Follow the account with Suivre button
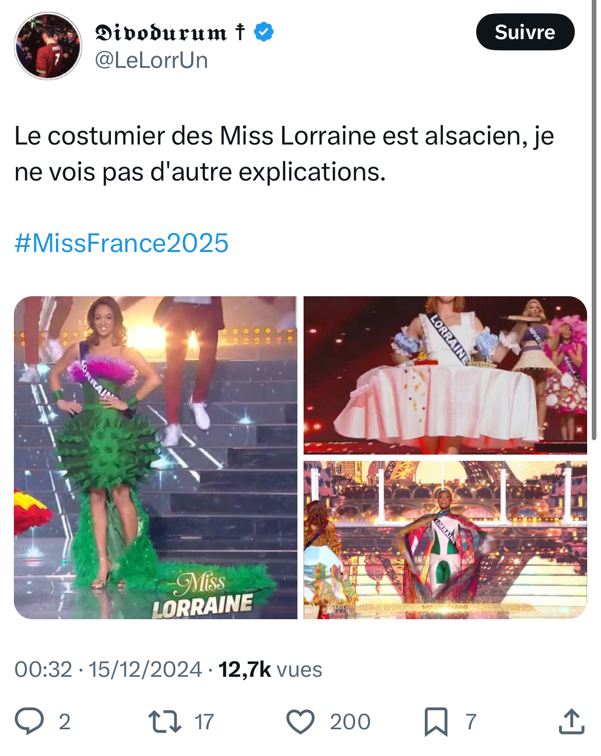 coord(525,32)
